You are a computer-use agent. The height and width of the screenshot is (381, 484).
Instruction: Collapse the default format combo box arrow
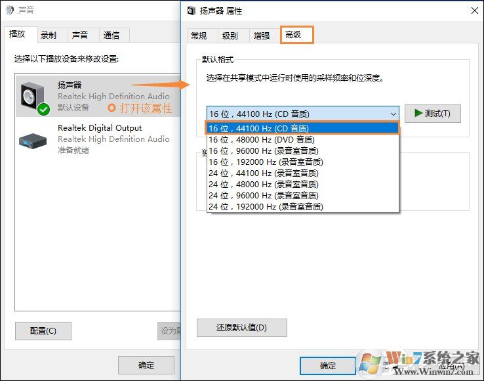393,114
